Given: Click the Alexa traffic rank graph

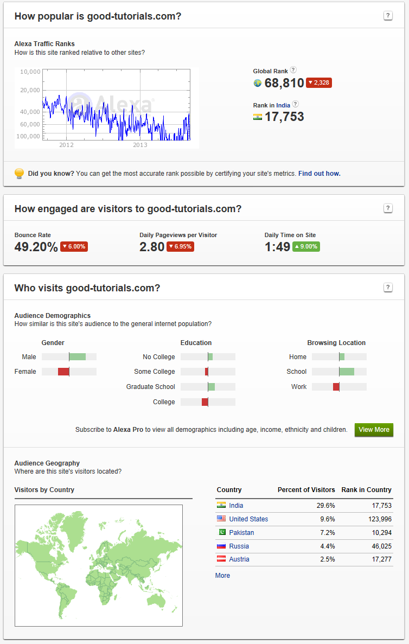Looking at the screenshot, I should (x=107, y=107).
